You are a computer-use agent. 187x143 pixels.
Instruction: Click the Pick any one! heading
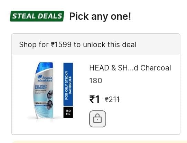click(x=100, y=16)
